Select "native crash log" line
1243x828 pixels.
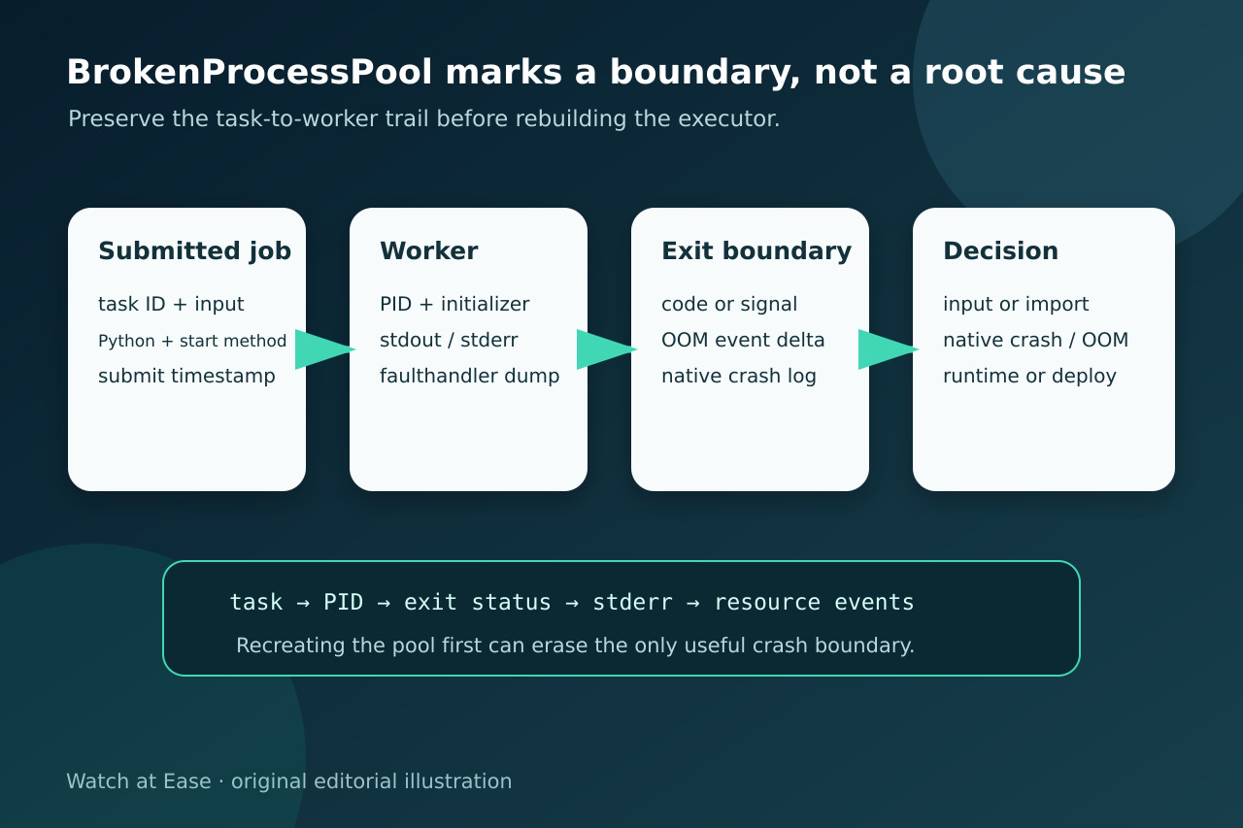739,377
